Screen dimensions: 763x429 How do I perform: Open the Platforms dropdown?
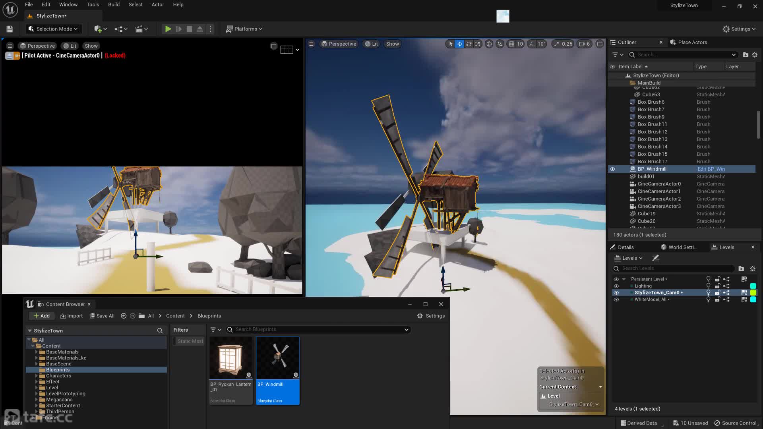pyautogui.click(x=244, y=29)
